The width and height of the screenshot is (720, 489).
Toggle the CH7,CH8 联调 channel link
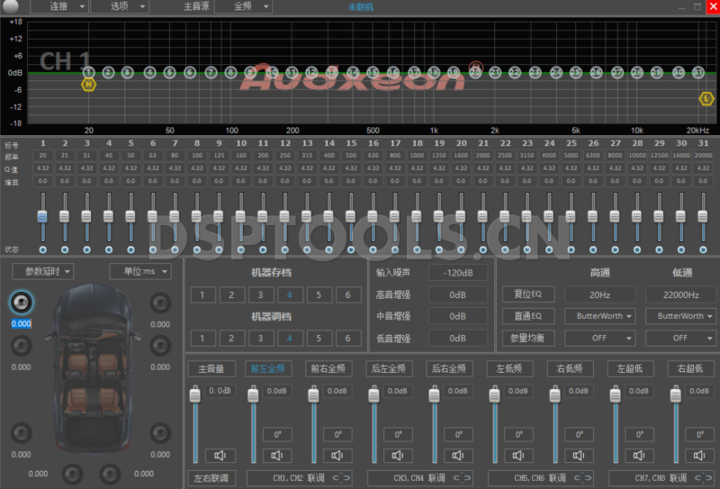tap(701, 478)
